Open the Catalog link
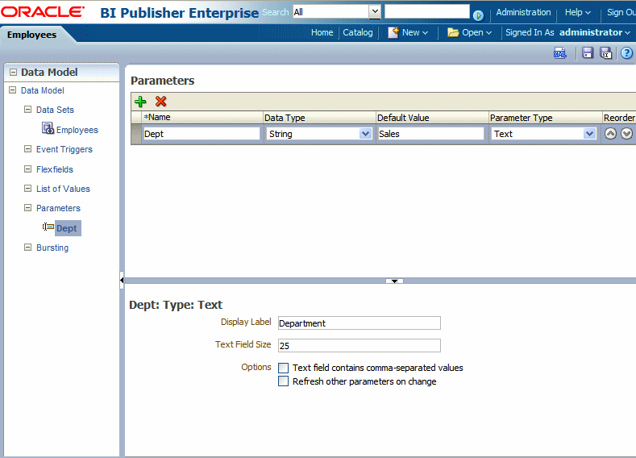Viewport: 636px width, 458px height. [x=358, y=32]
